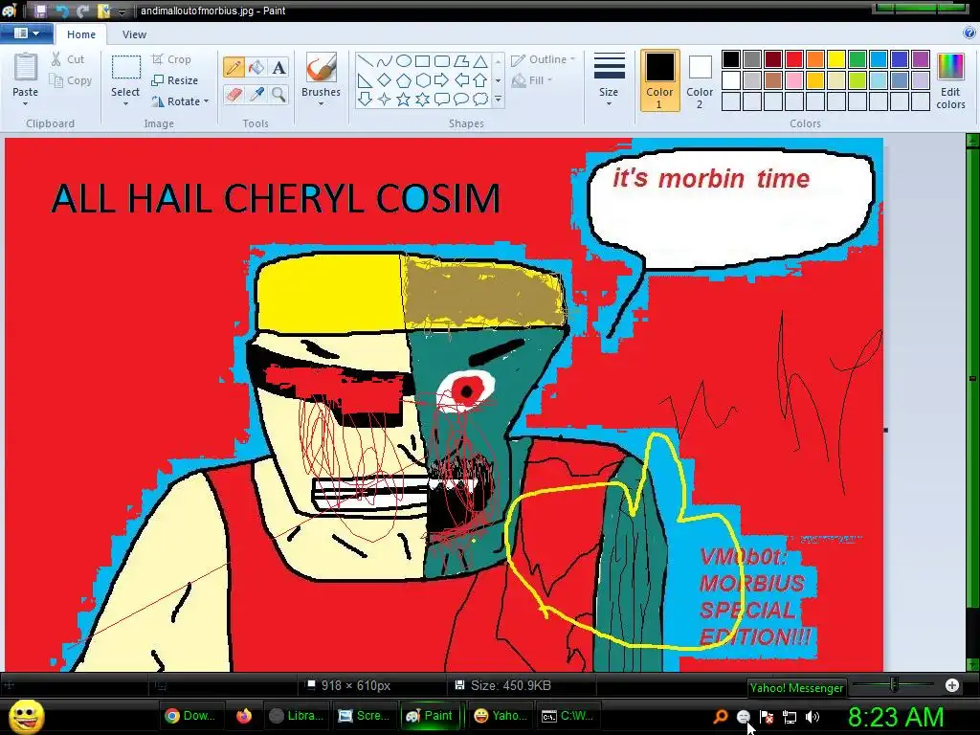980x735 pixels.
Task: Expand the Select dropdown arrow
Action: pos(125,103)
